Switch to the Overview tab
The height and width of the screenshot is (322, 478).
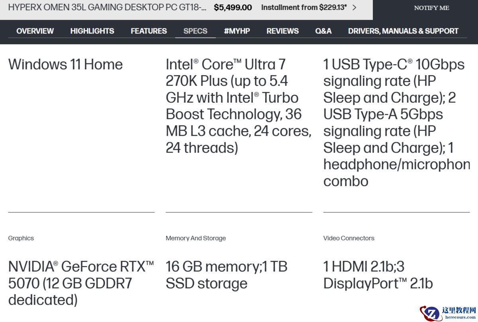[35, 31]
